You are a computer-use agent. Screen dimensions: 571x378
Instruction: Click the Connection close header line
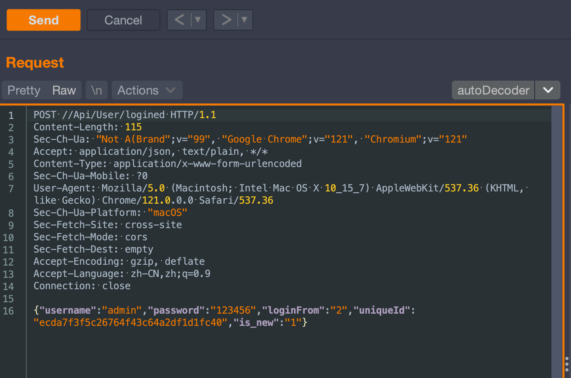pyautogui.click(x=82, y=286)
